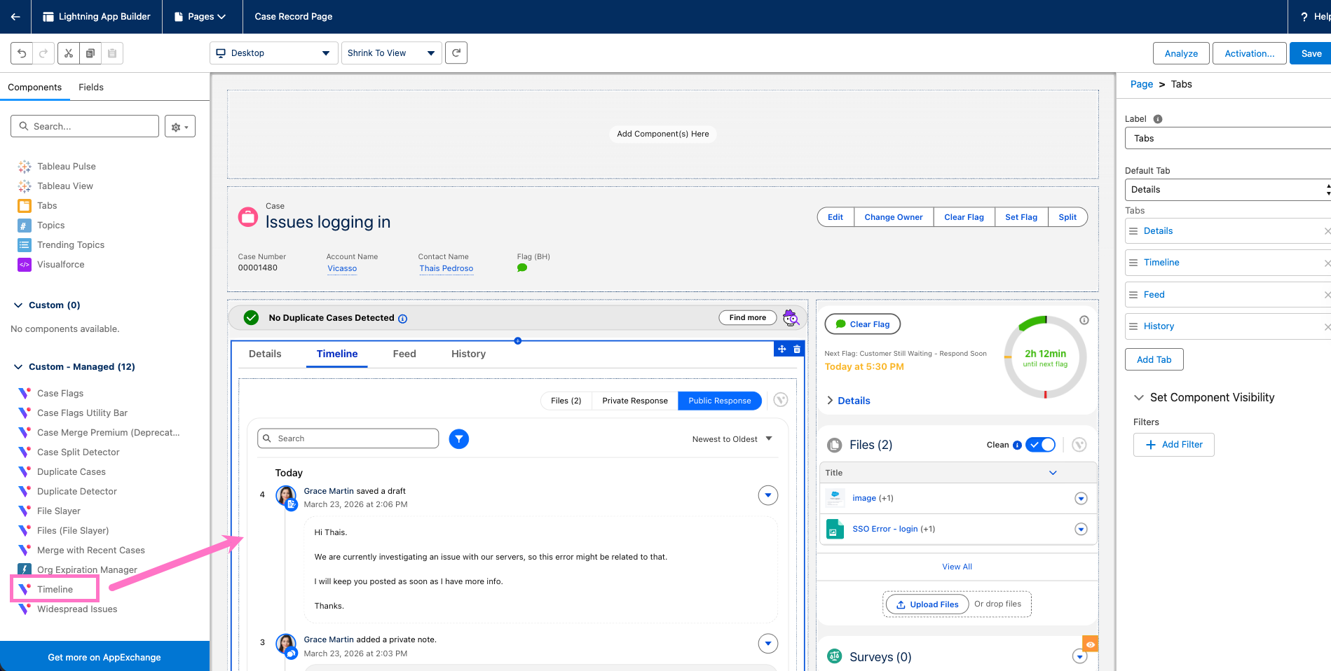This screenshot has width=1331, height=671.
Task: Open the Shrink To View dropdown
Action: 392,53
